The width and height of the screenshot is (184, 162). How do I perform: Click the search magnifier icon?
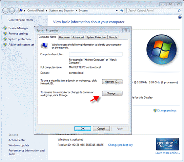click(179, 11)
